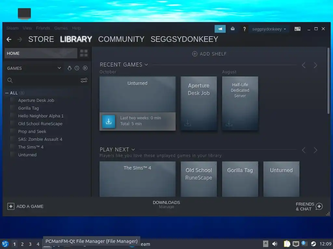
Task: Open Friends & Chat bubble icon
Action: tap(319, 207)
